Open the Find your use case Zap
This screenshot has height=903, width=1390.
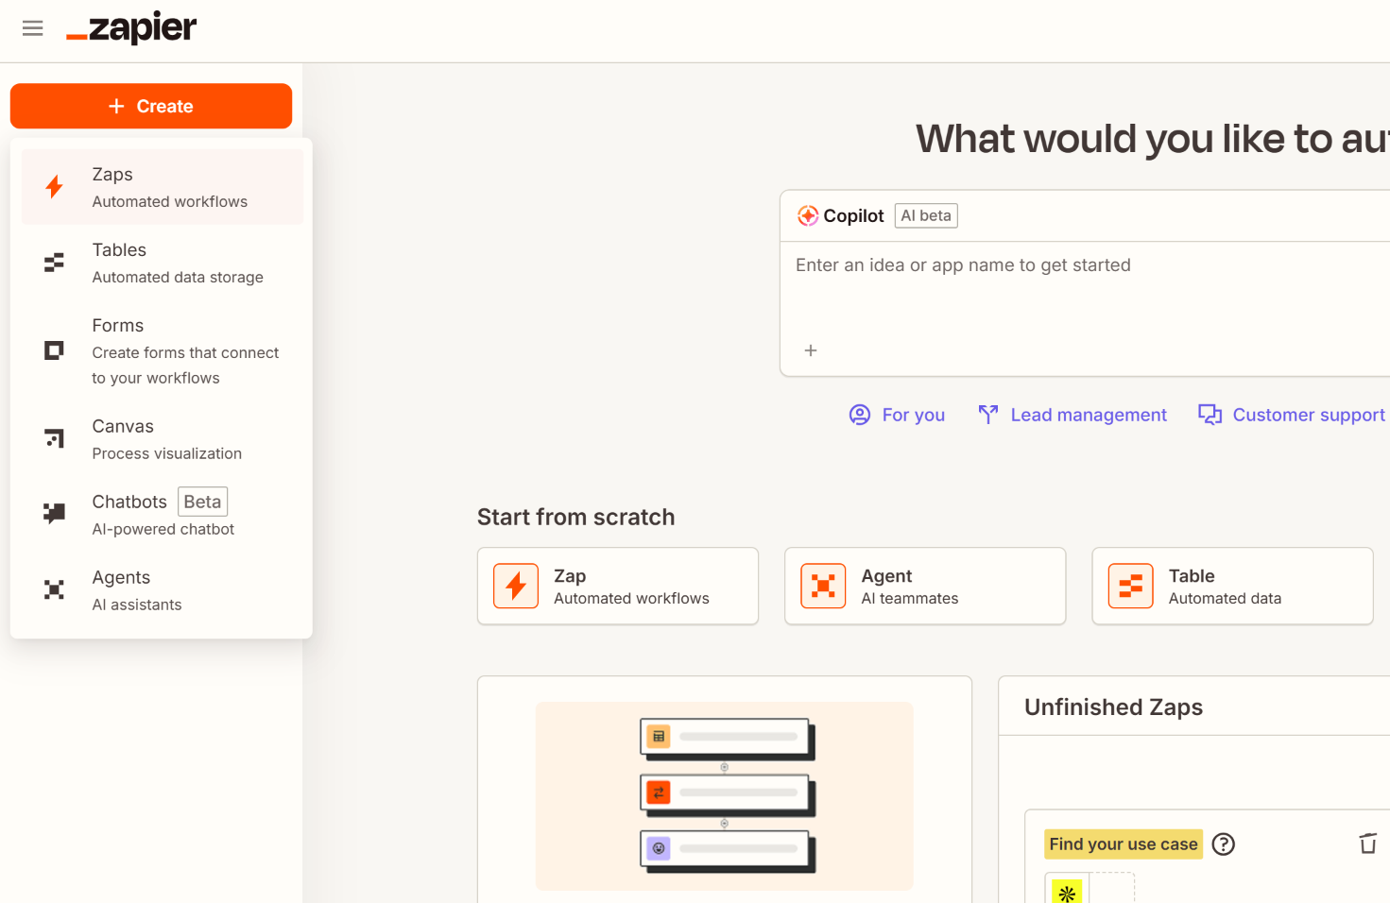tap(1124, 844)
